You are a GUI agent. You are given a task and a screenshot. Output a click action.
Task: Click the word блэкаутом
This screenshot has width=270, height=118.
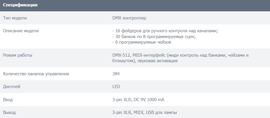tap(123, 61)
